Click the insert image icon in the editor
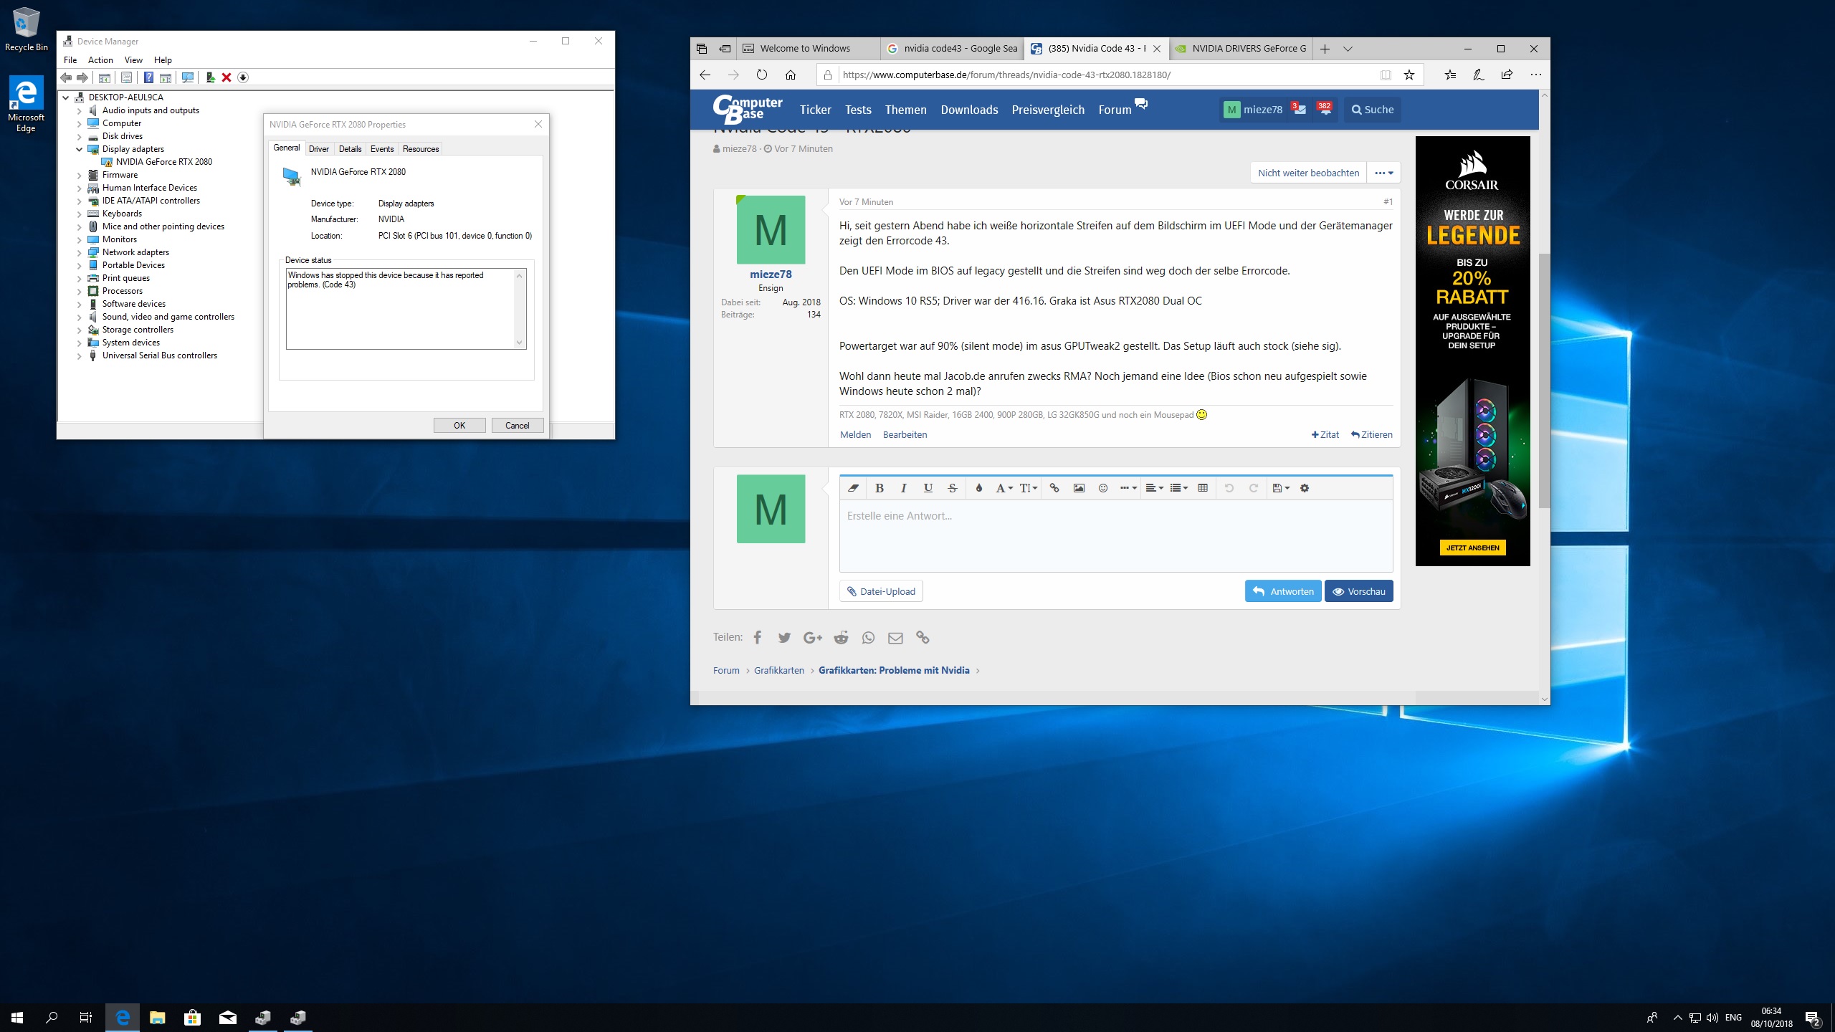Image resolution: width=1835 pixels, height=1032 pixels. coord(1079,488)
